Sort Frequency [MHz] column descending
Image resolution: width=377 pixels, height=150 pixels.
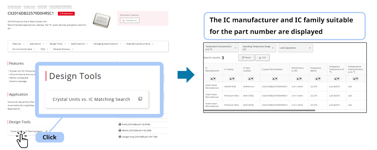319,79
